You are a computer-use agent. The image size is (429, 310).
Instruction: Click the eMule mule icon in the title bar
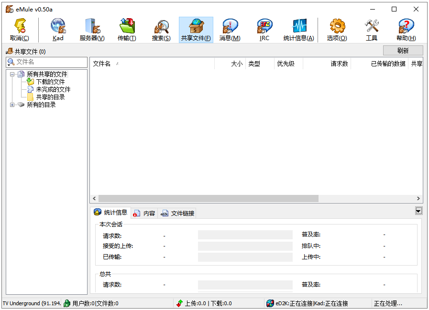[x=10, y=9]
